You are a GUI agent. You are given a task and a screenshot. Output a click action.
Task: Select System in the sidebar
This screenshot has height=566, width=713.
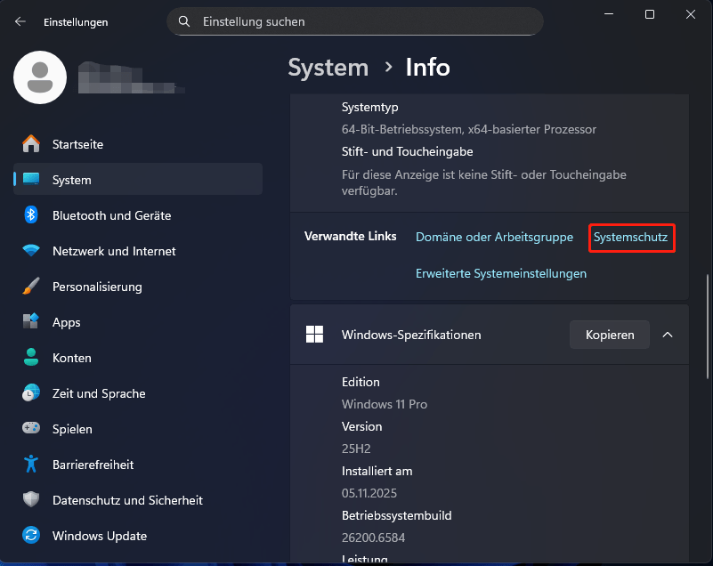(138, 180)
